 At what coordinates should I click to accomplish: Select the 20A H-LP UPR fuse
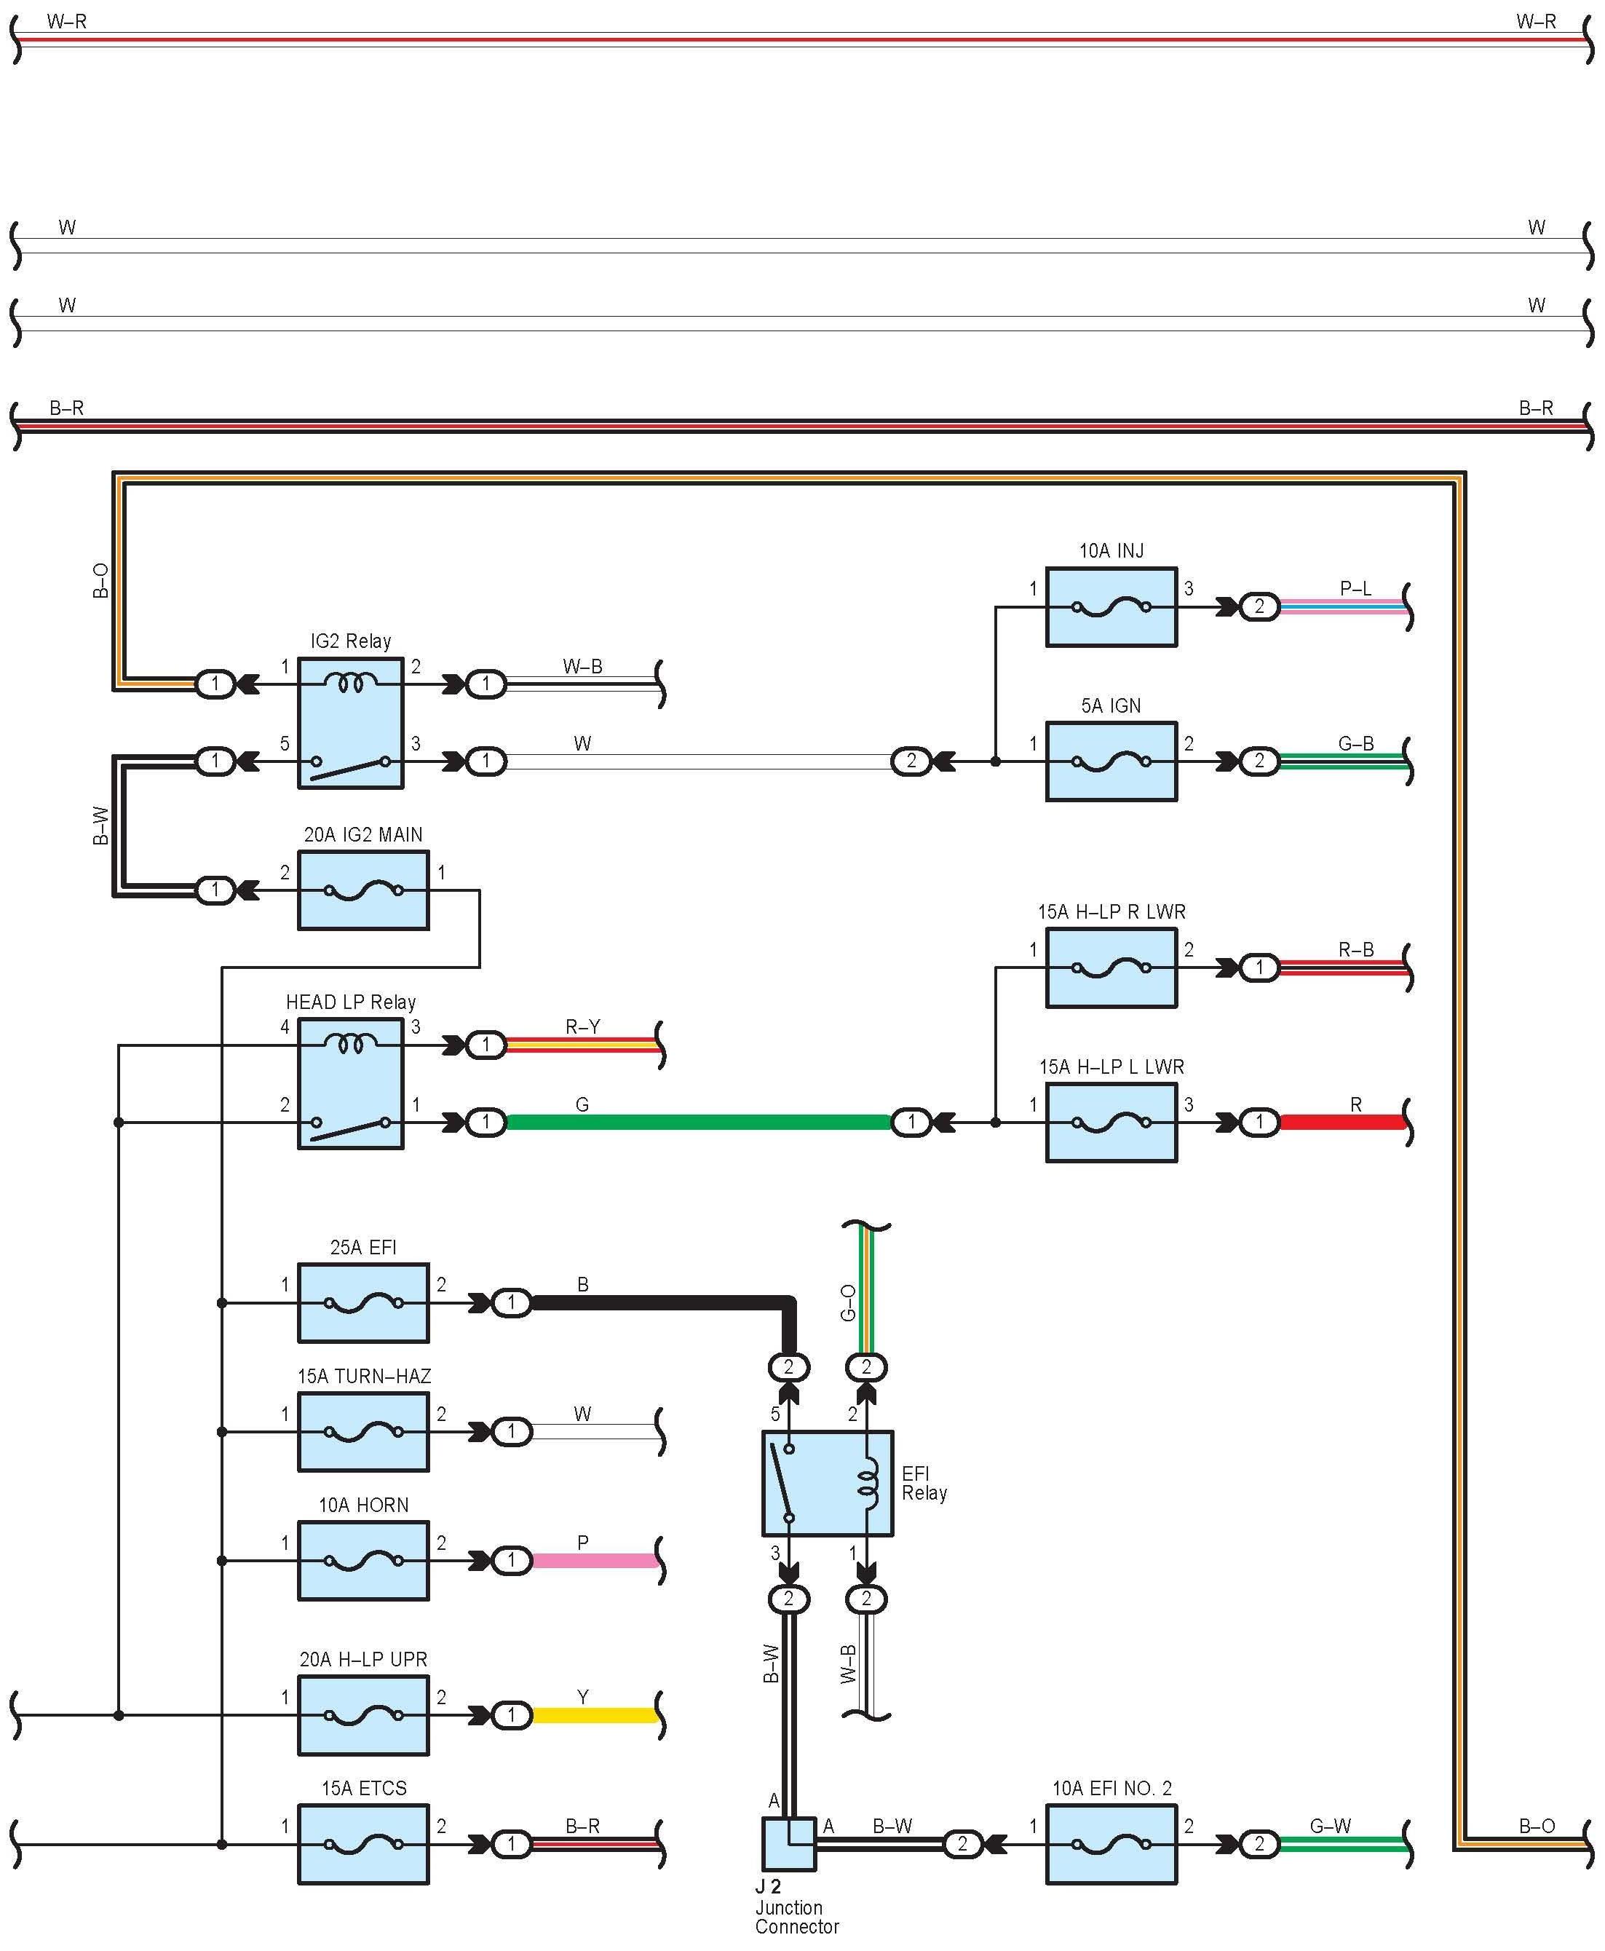point(362,1715)
